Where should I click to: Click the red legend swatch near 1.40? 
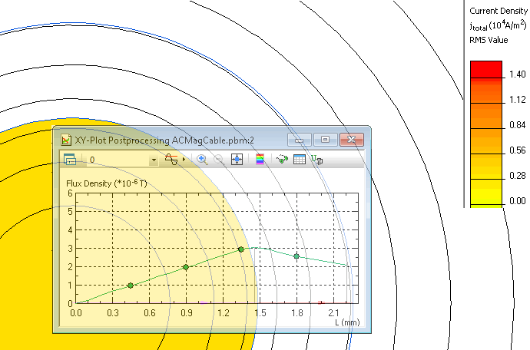click(486, 70)
